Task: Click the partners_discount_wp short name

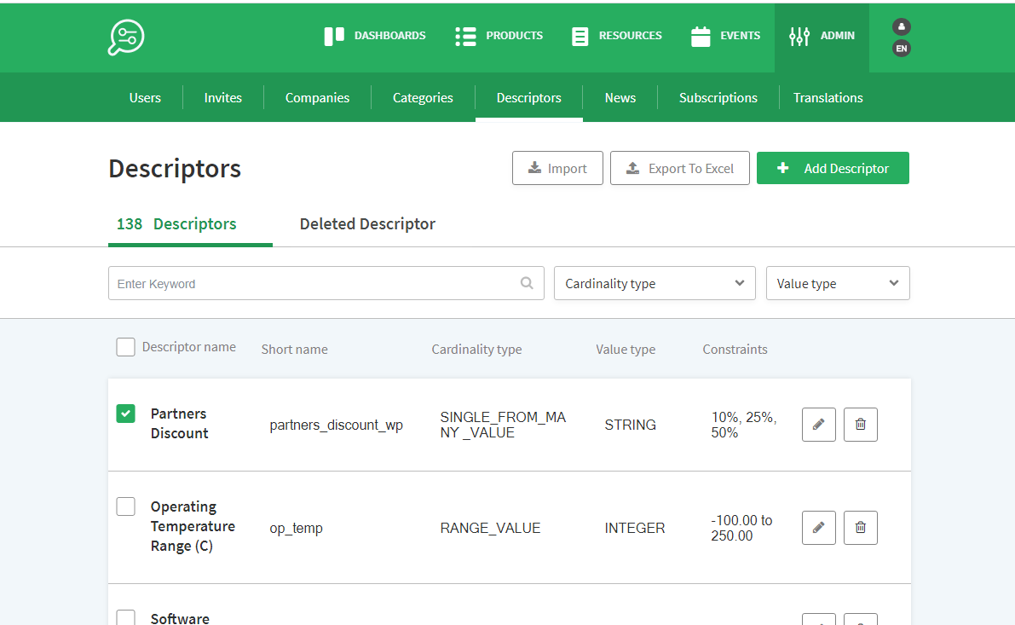Action: pos(336,425)
